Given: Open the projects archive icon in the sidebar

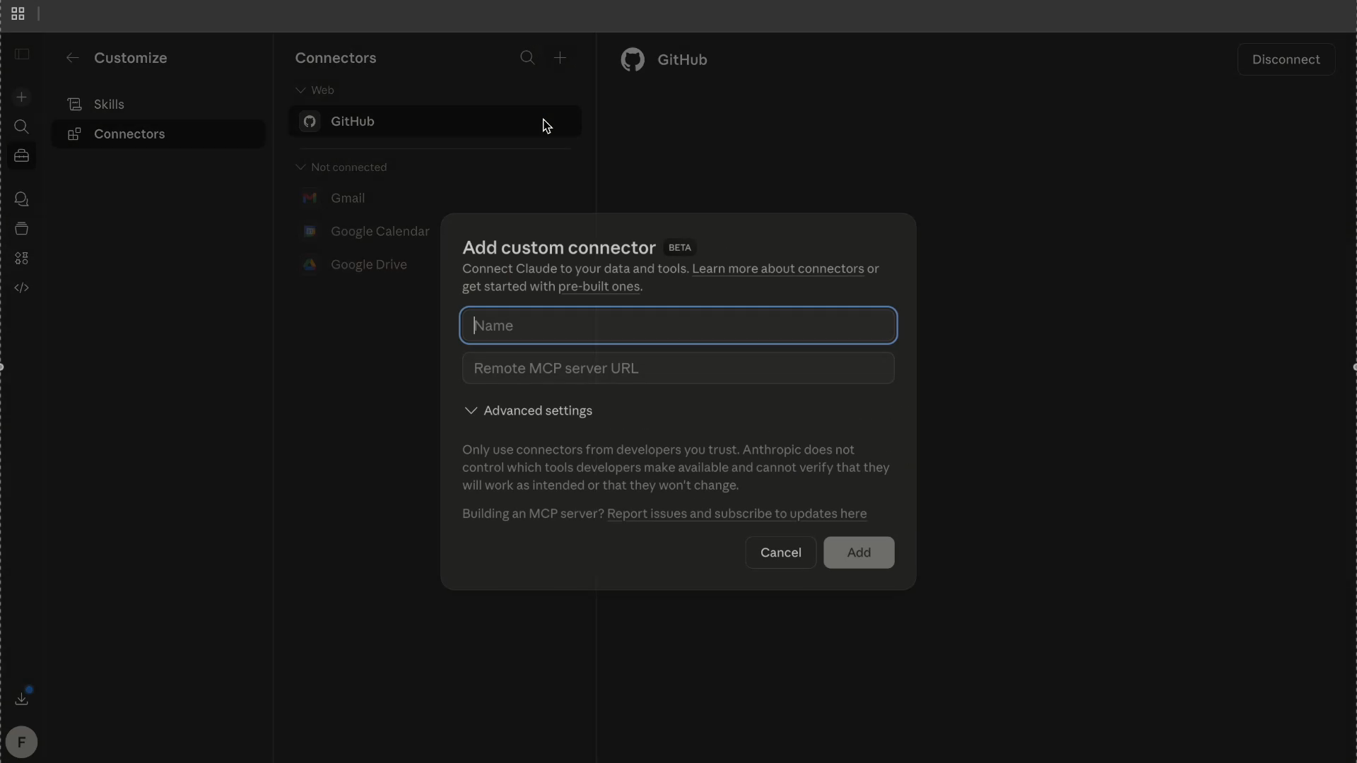Looking at the screenshot, I should (22, 228).
